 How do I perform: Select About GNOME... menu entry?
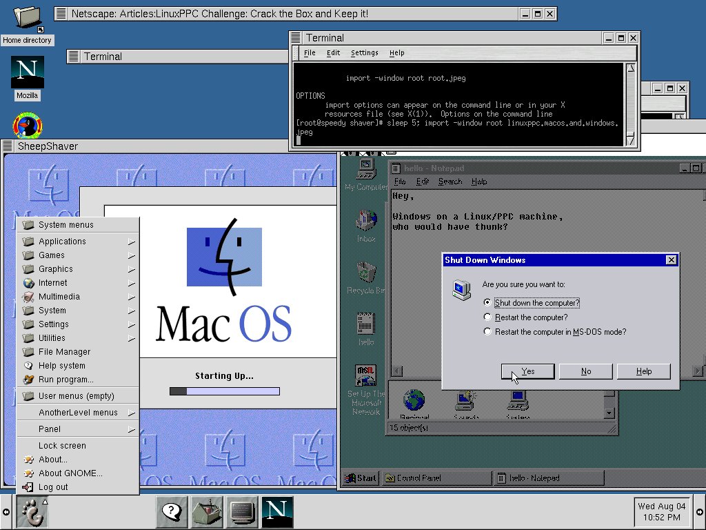79,473
